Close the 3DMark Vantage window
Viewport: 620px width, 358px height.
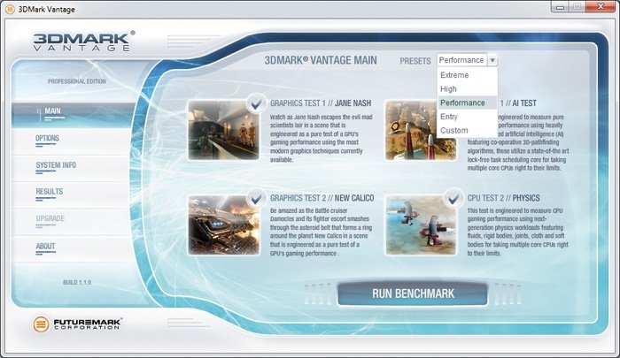(x=601, y=7)
